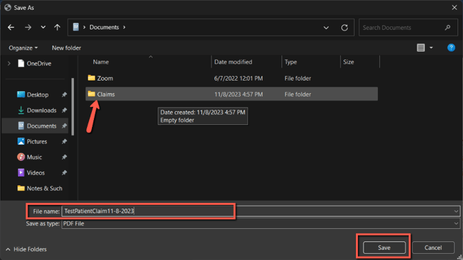Refresh the Documents folder view
The height and width of the screenshot is (260, 463).
click(x=344, y=28)
